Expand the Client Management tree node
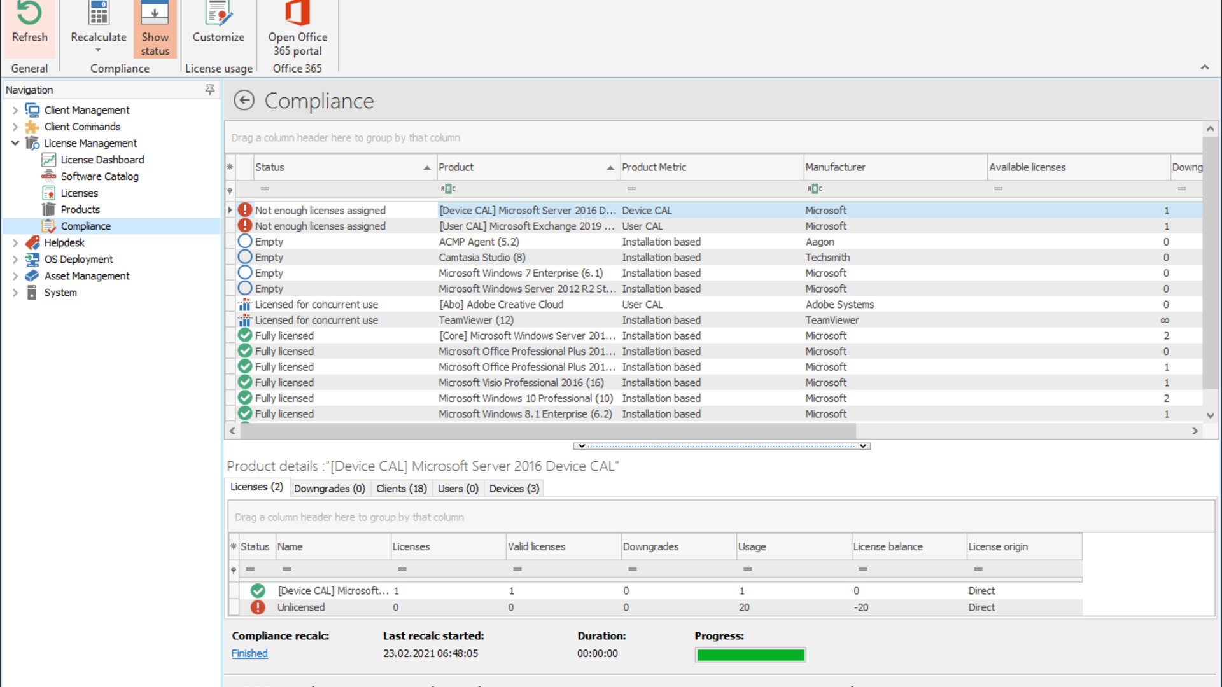This screenshot has width=1222, height=687. pos(15,110)
